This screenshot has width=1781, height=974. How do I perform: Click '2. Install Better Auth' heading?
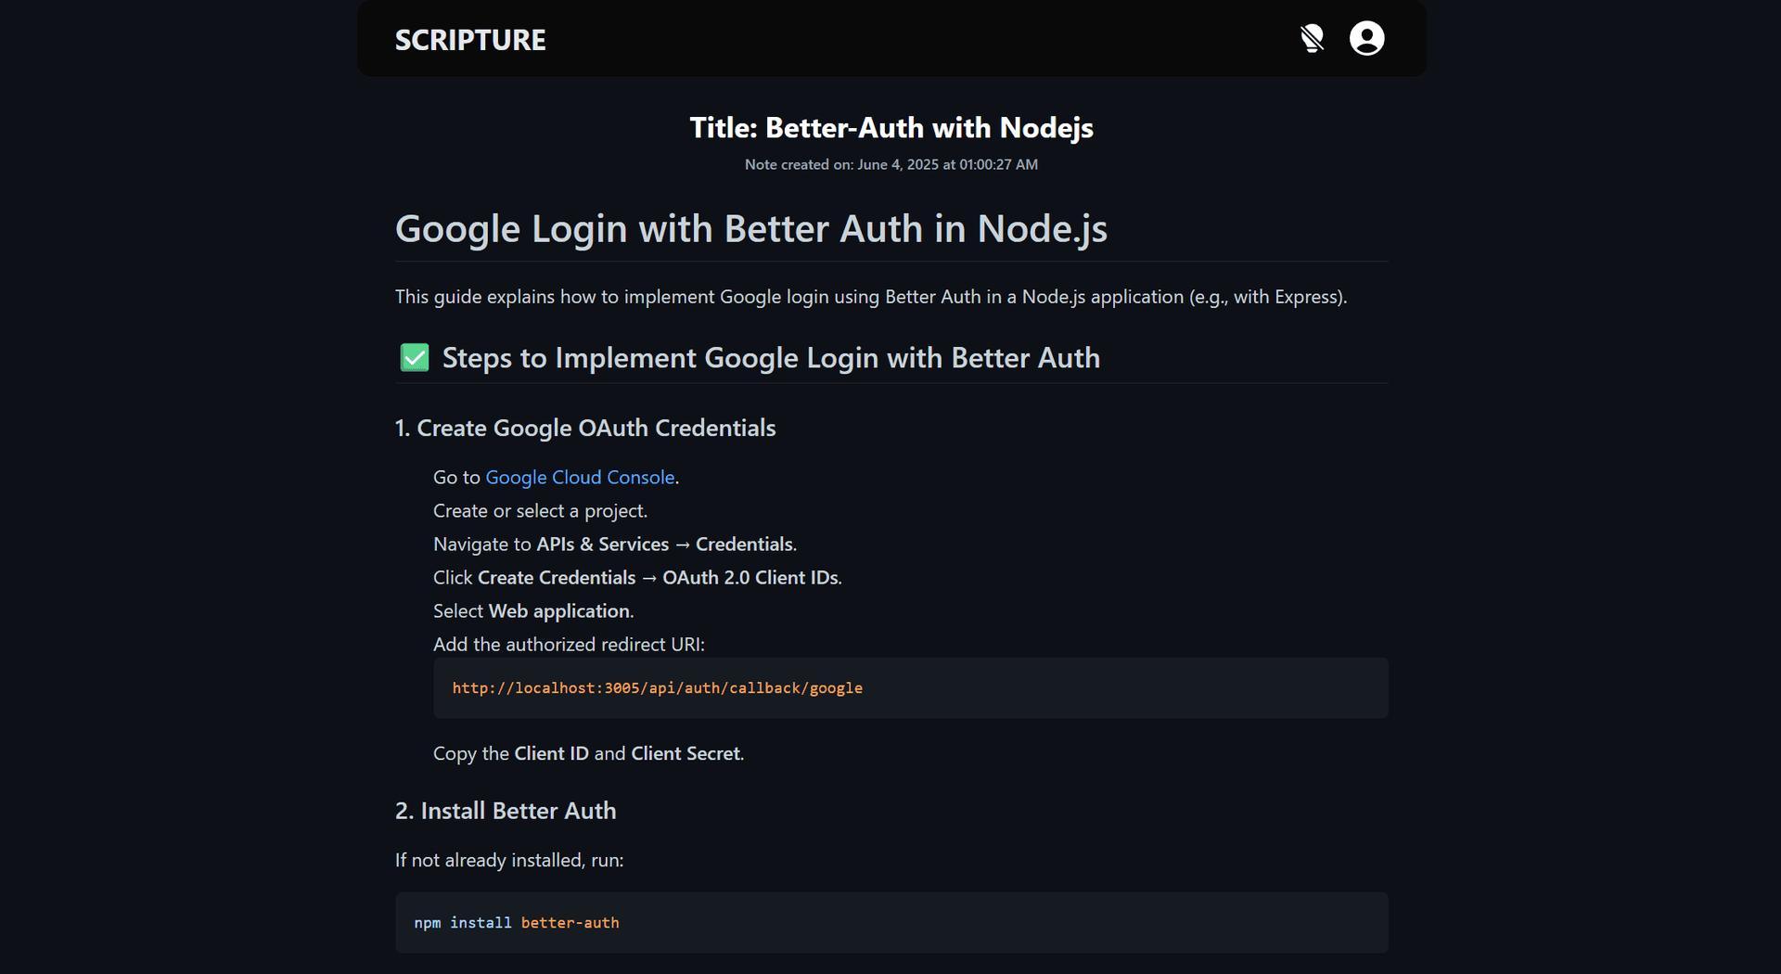[x=506, y=811]
